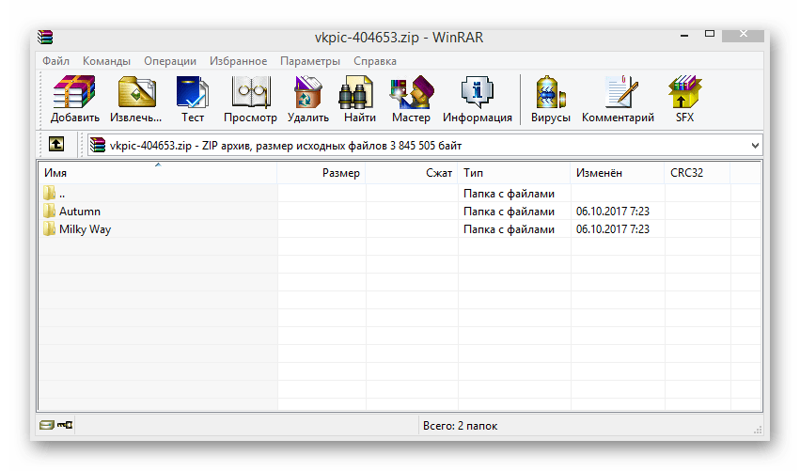The width and height of the screenshot is (800, 471).
Task: Run the Тест archive test tool
Action: tap(193, 100)
